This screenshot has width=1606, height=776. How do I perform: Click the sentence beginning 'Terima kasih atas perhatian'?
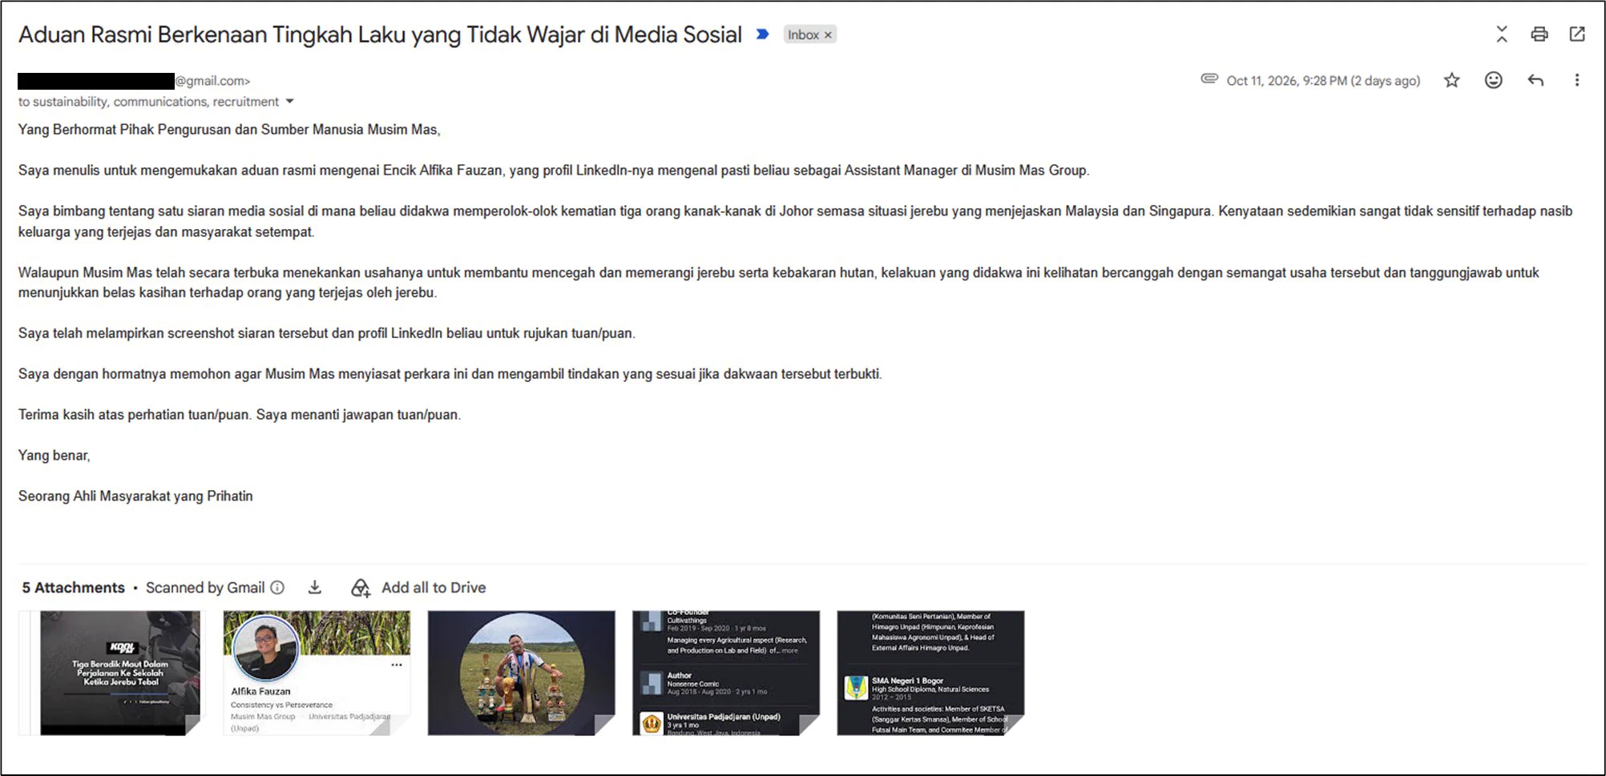coord(240,415)
